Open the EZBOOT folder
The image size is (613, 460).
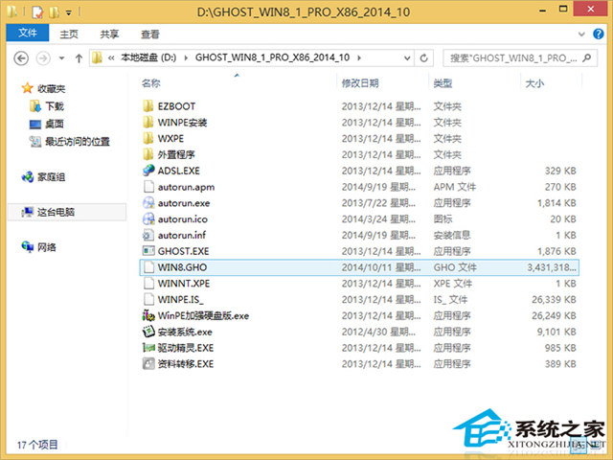point(175,105)
